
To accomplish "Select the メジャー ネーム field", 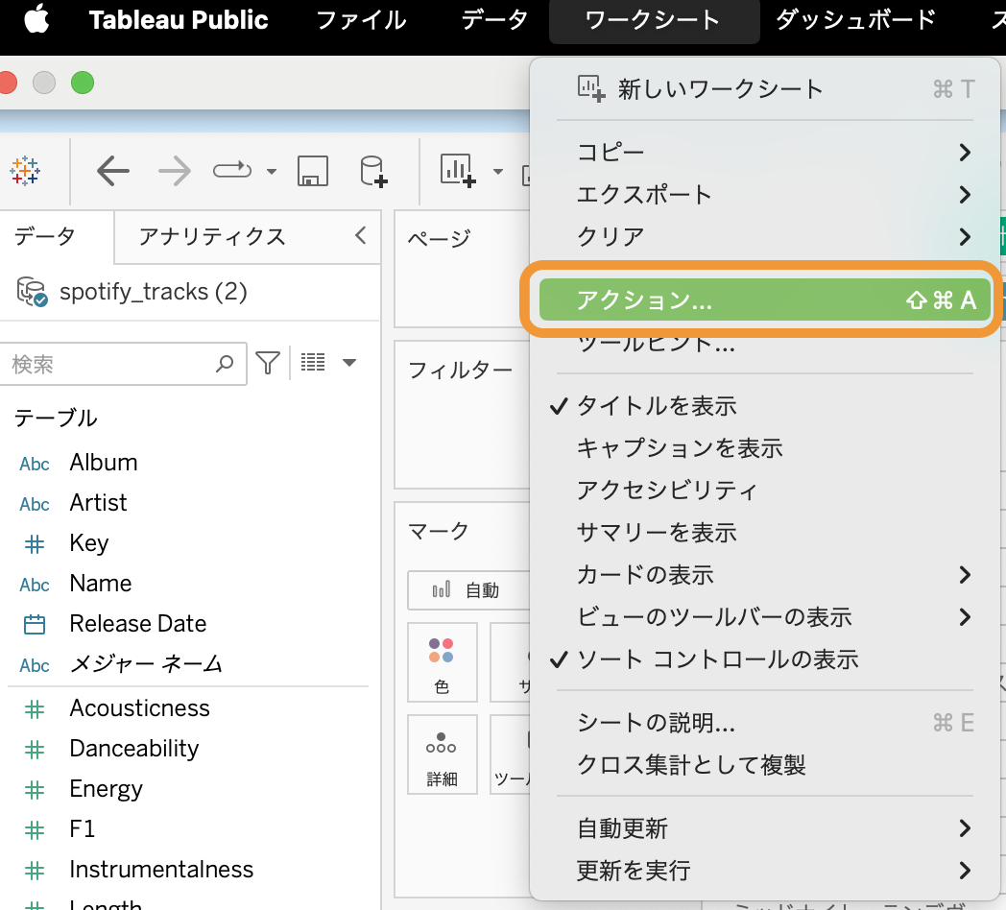I will tap(146, 664).
